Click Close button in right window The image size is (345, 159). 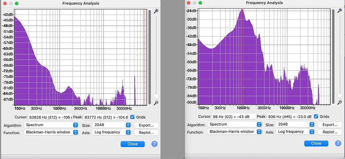click(316, 143)
